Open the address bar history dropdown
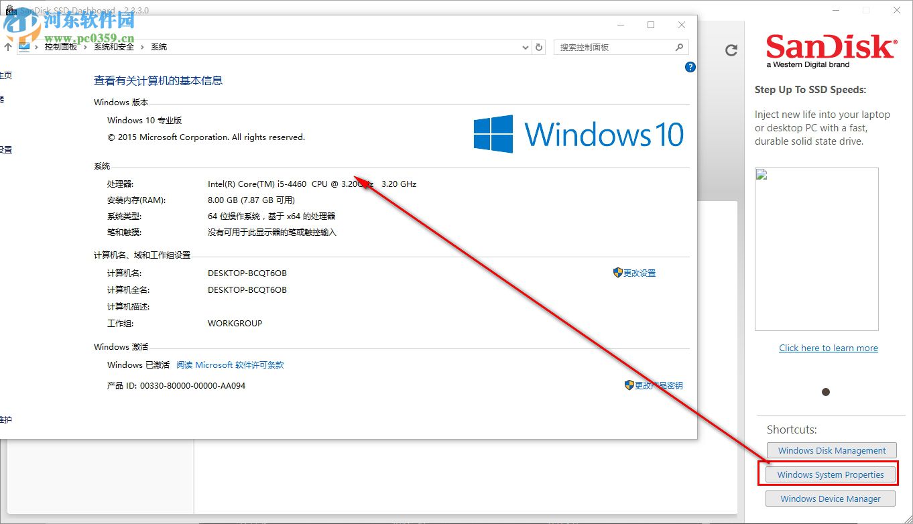This screenshot has height=524, width=913. coord(526,48)
